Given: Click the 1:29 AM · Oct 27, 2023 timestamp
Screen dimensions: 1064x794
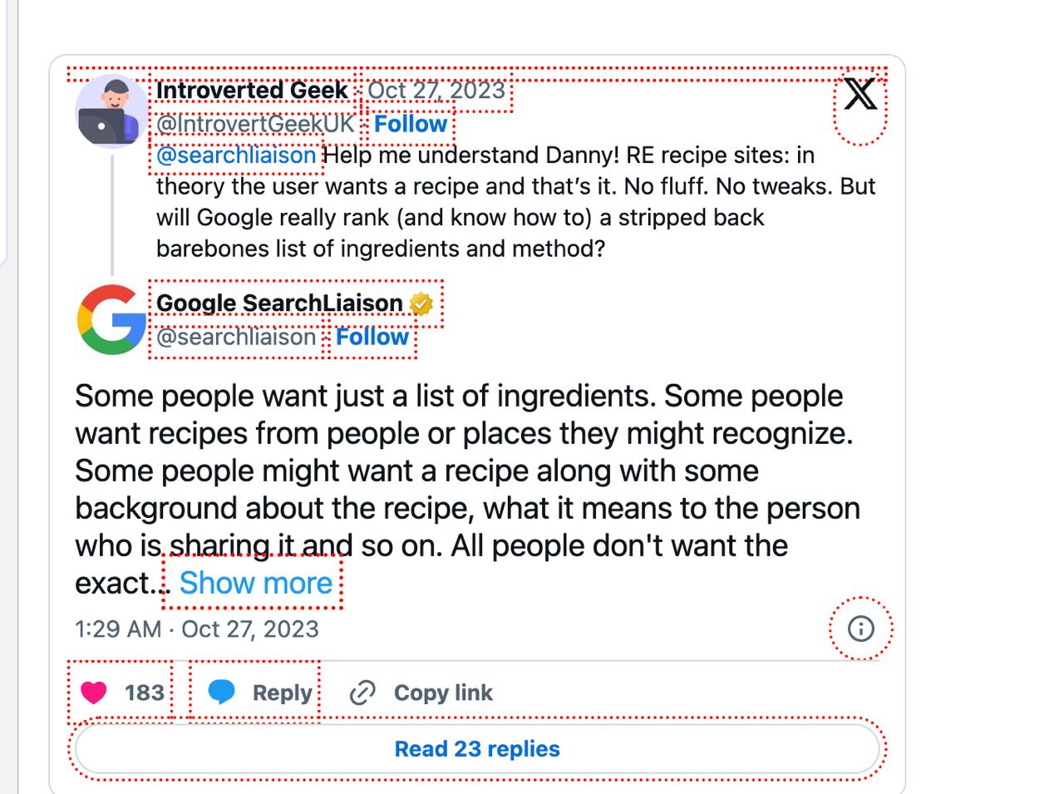Looking at the screenshot, I should point(197,629).
